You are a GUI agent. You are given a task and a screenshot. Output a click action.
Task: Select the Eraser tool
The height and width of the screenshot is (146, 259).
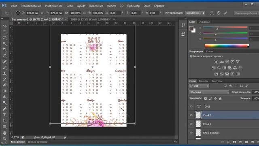pos(4,85)
